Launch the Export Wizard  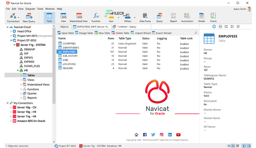[x=162, y=33]
